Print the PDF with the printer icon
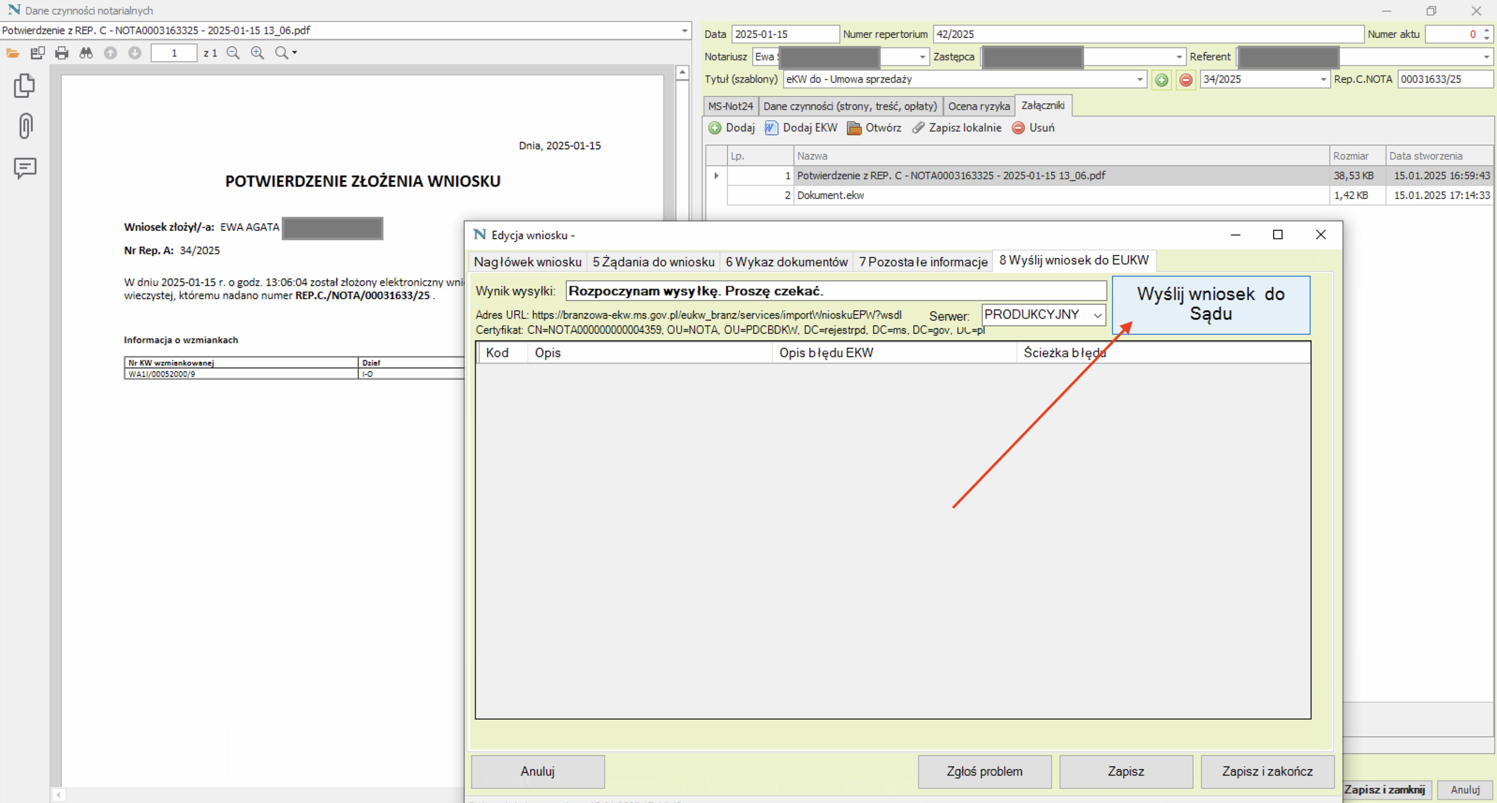1497x803 pixels. pyautogui.click(x=61, y=53)
